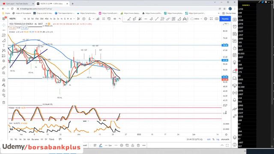Toggle hide all drawings eye icon
This screenshot has height=154, width=274.
click(x=4, y=95)
